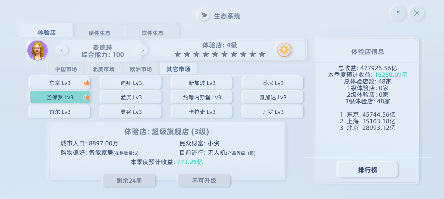The height and width of the screenshot is (199, 444).
Task: Go to next manager with right arrow
Action: (143, 50)
